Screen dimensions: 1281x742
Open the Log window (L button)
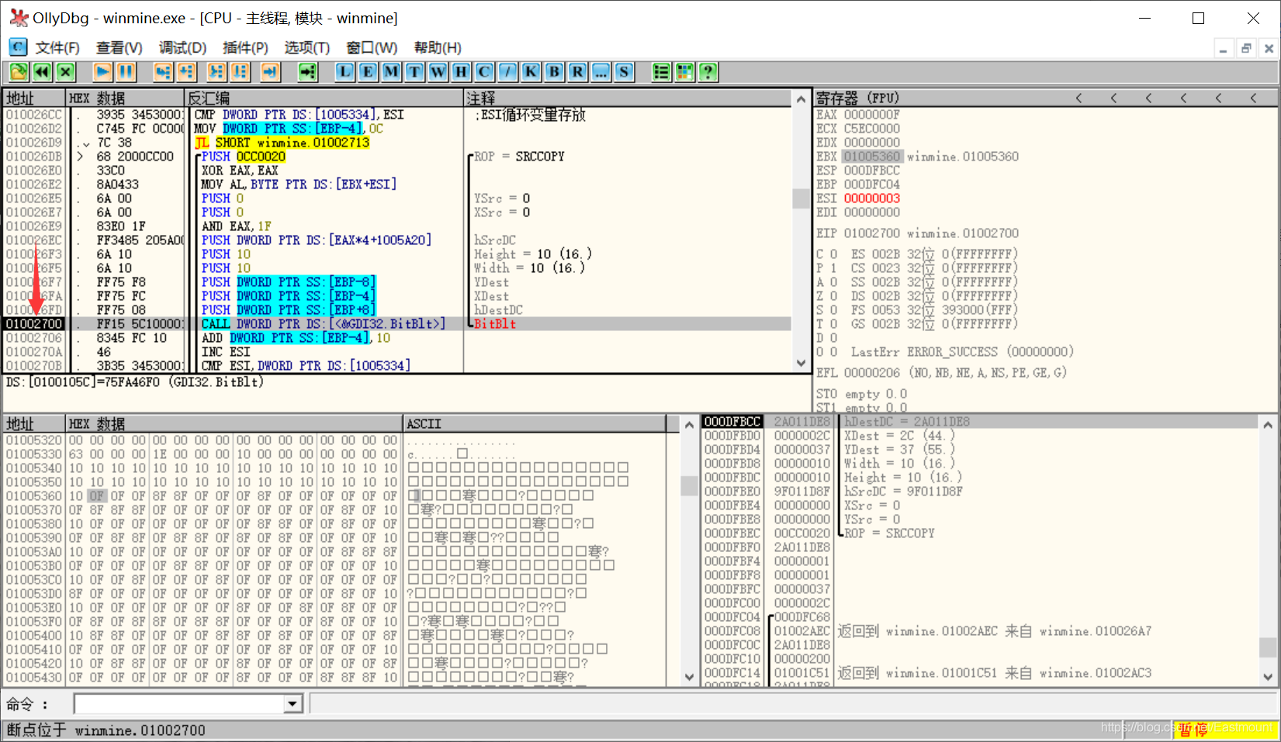(344, 72)
